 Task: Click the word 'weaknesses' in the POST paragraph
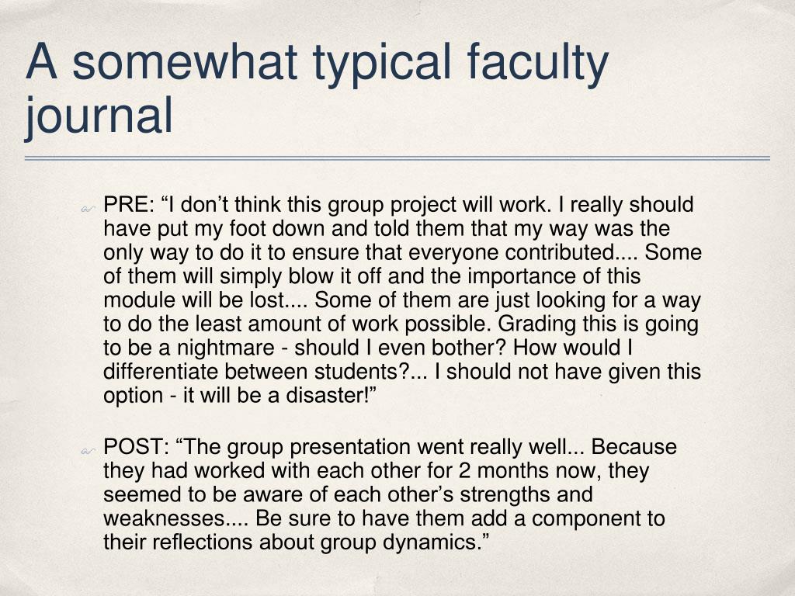pos(165,518)
